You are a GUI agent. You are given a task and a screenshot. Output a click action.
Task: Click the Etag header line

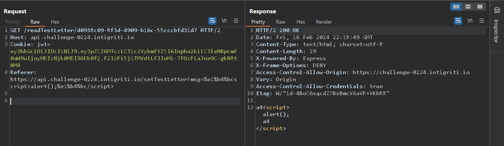point(323,93)
